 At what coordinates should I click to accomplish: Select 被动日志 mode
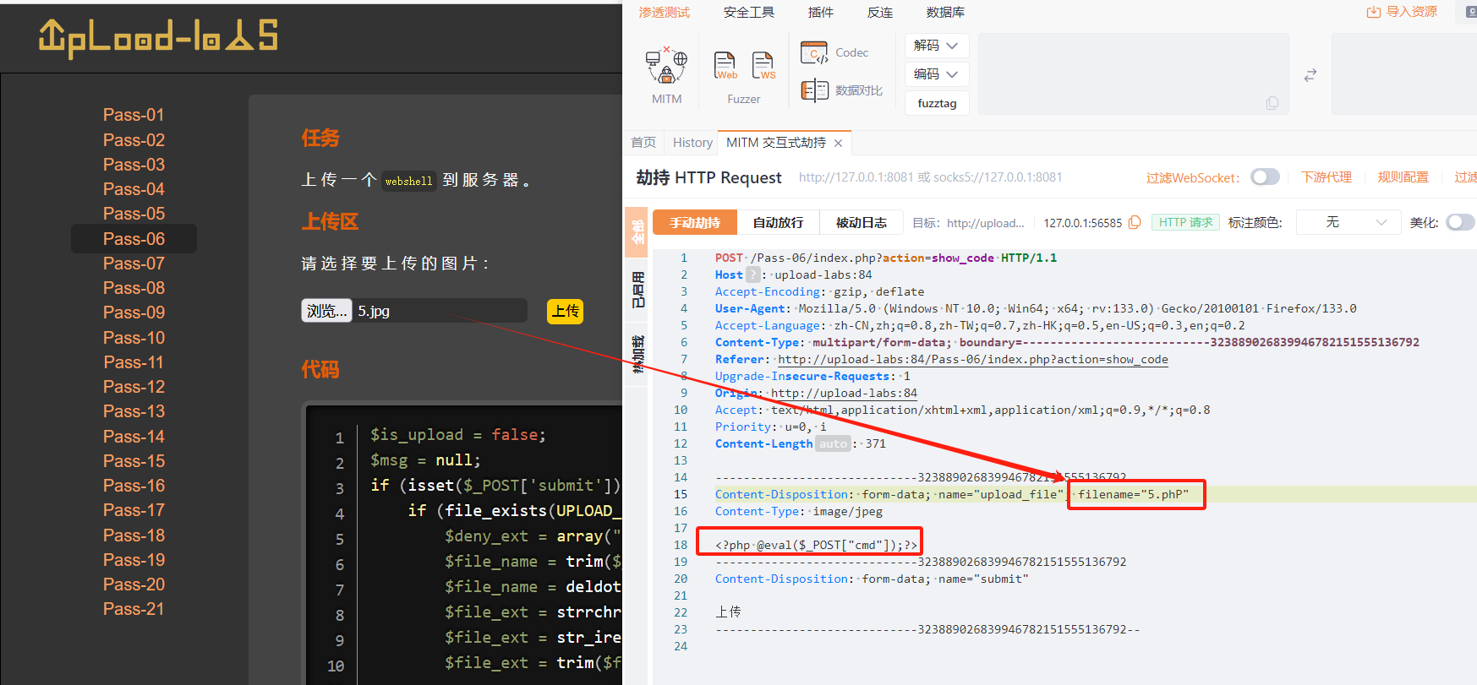tap(862, 222)
